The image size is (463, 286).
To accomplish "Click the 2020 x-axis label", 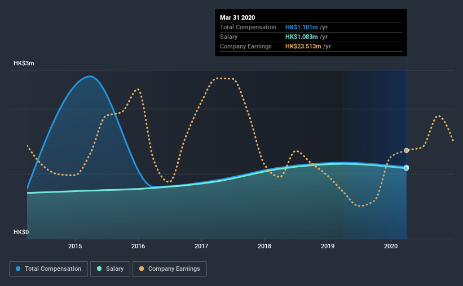I will (391, 246).
